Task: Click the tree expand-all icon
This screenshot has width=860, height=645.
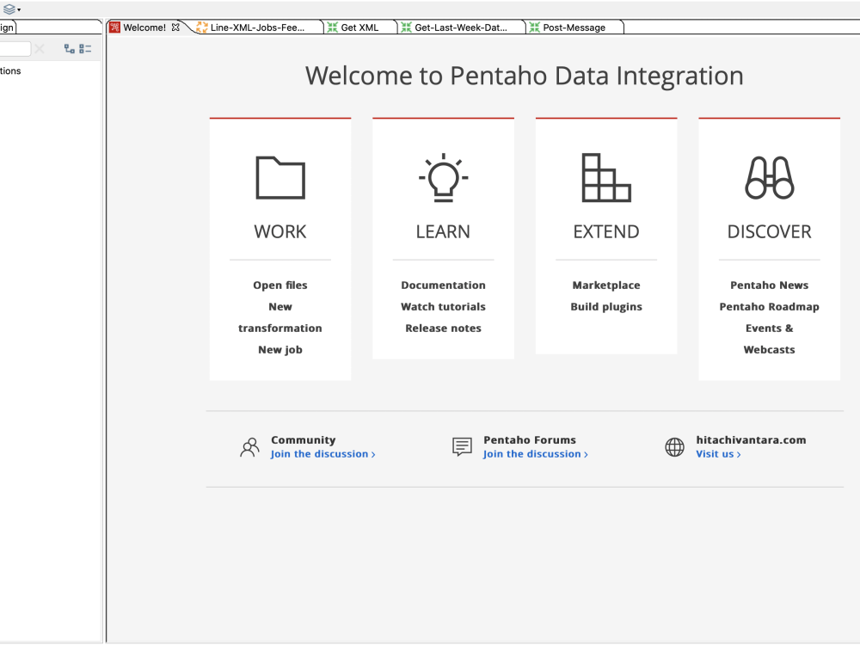Action: pos(69,49)
